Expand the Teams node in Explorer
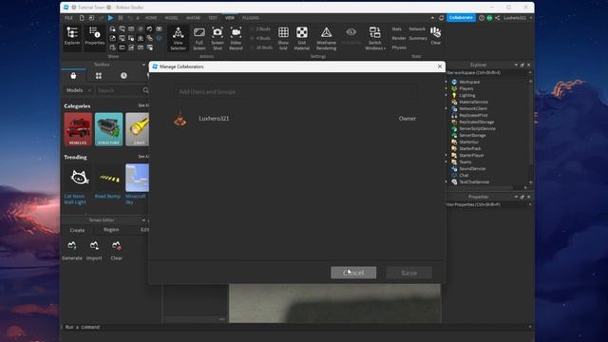Image resolution: width=608 pixels, height=342 pixels. tap(446, 162)
